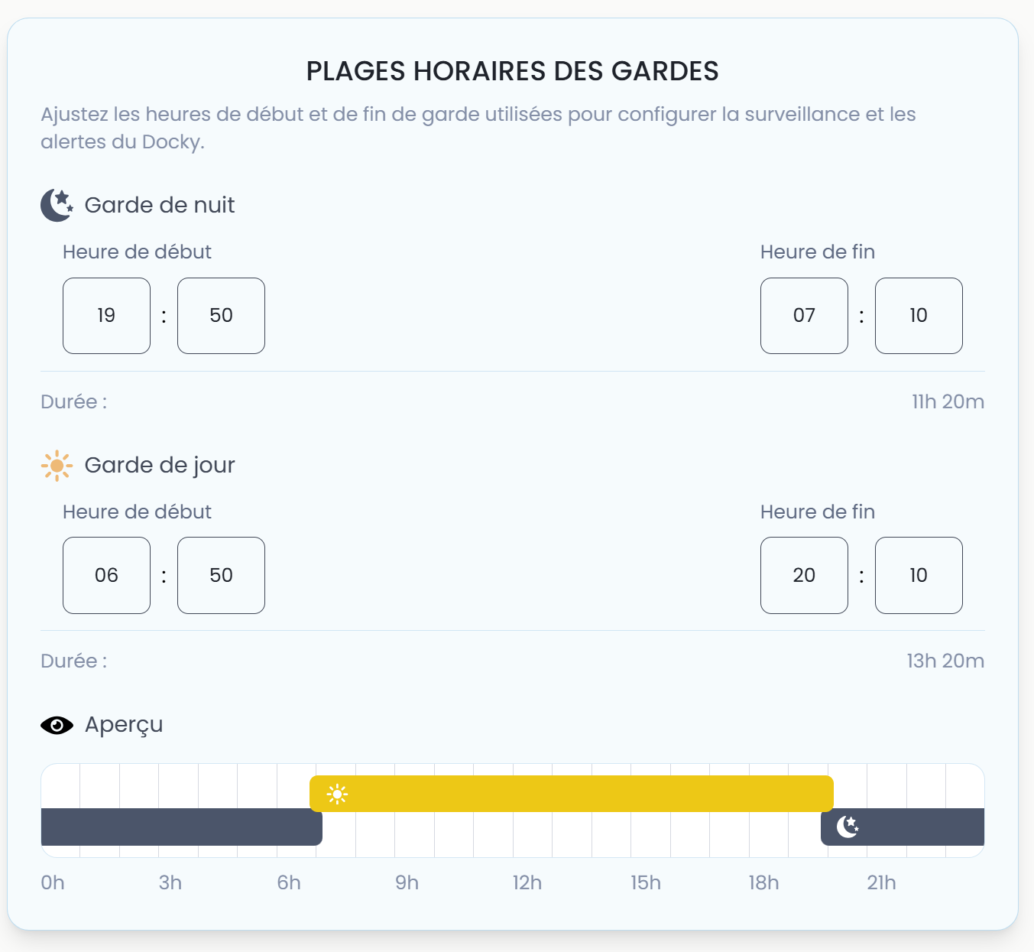Click the sun icon on the yellow timeline bar
Viewport: 1034px width, 952px height.
point(337,794)
